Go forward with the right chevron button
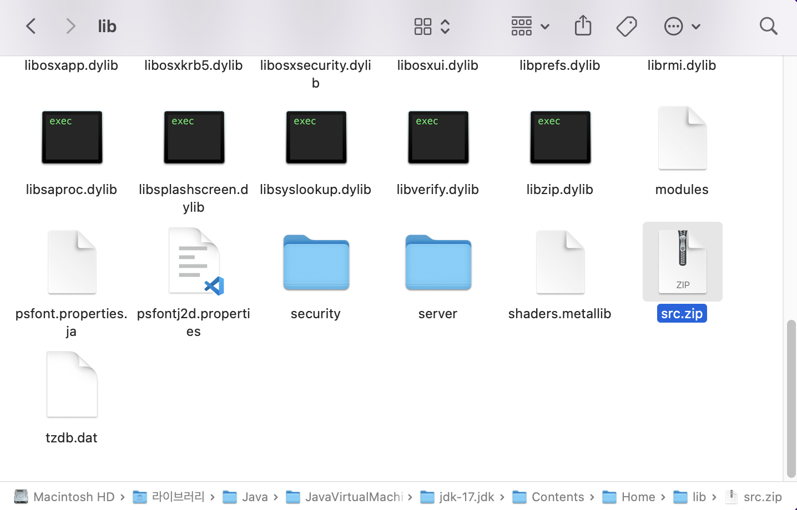The height and width of the screenshot is (510, 797). [70, 26]
